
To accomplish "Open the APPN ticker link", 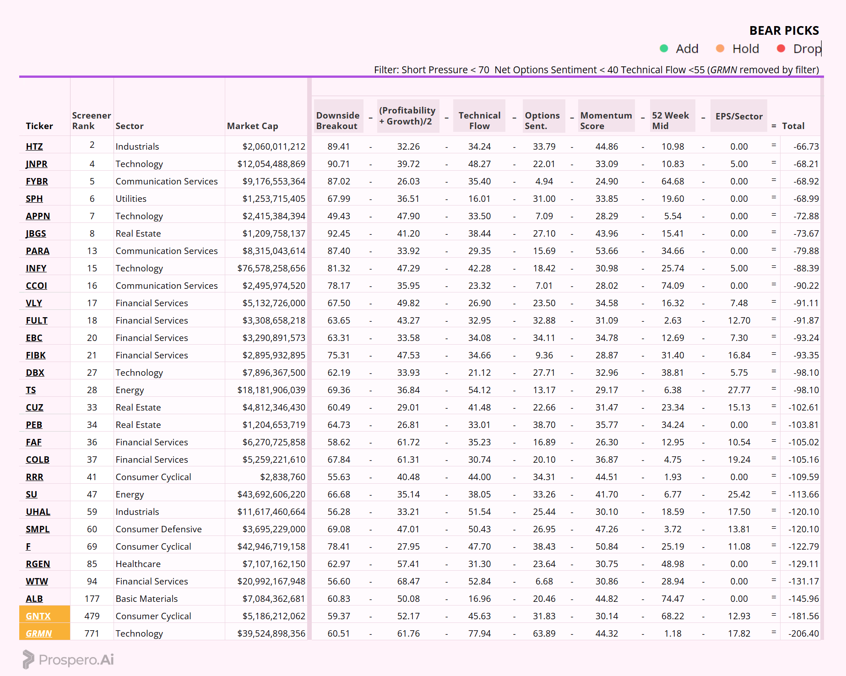I will pyautogui.click(x=38, y=216).
